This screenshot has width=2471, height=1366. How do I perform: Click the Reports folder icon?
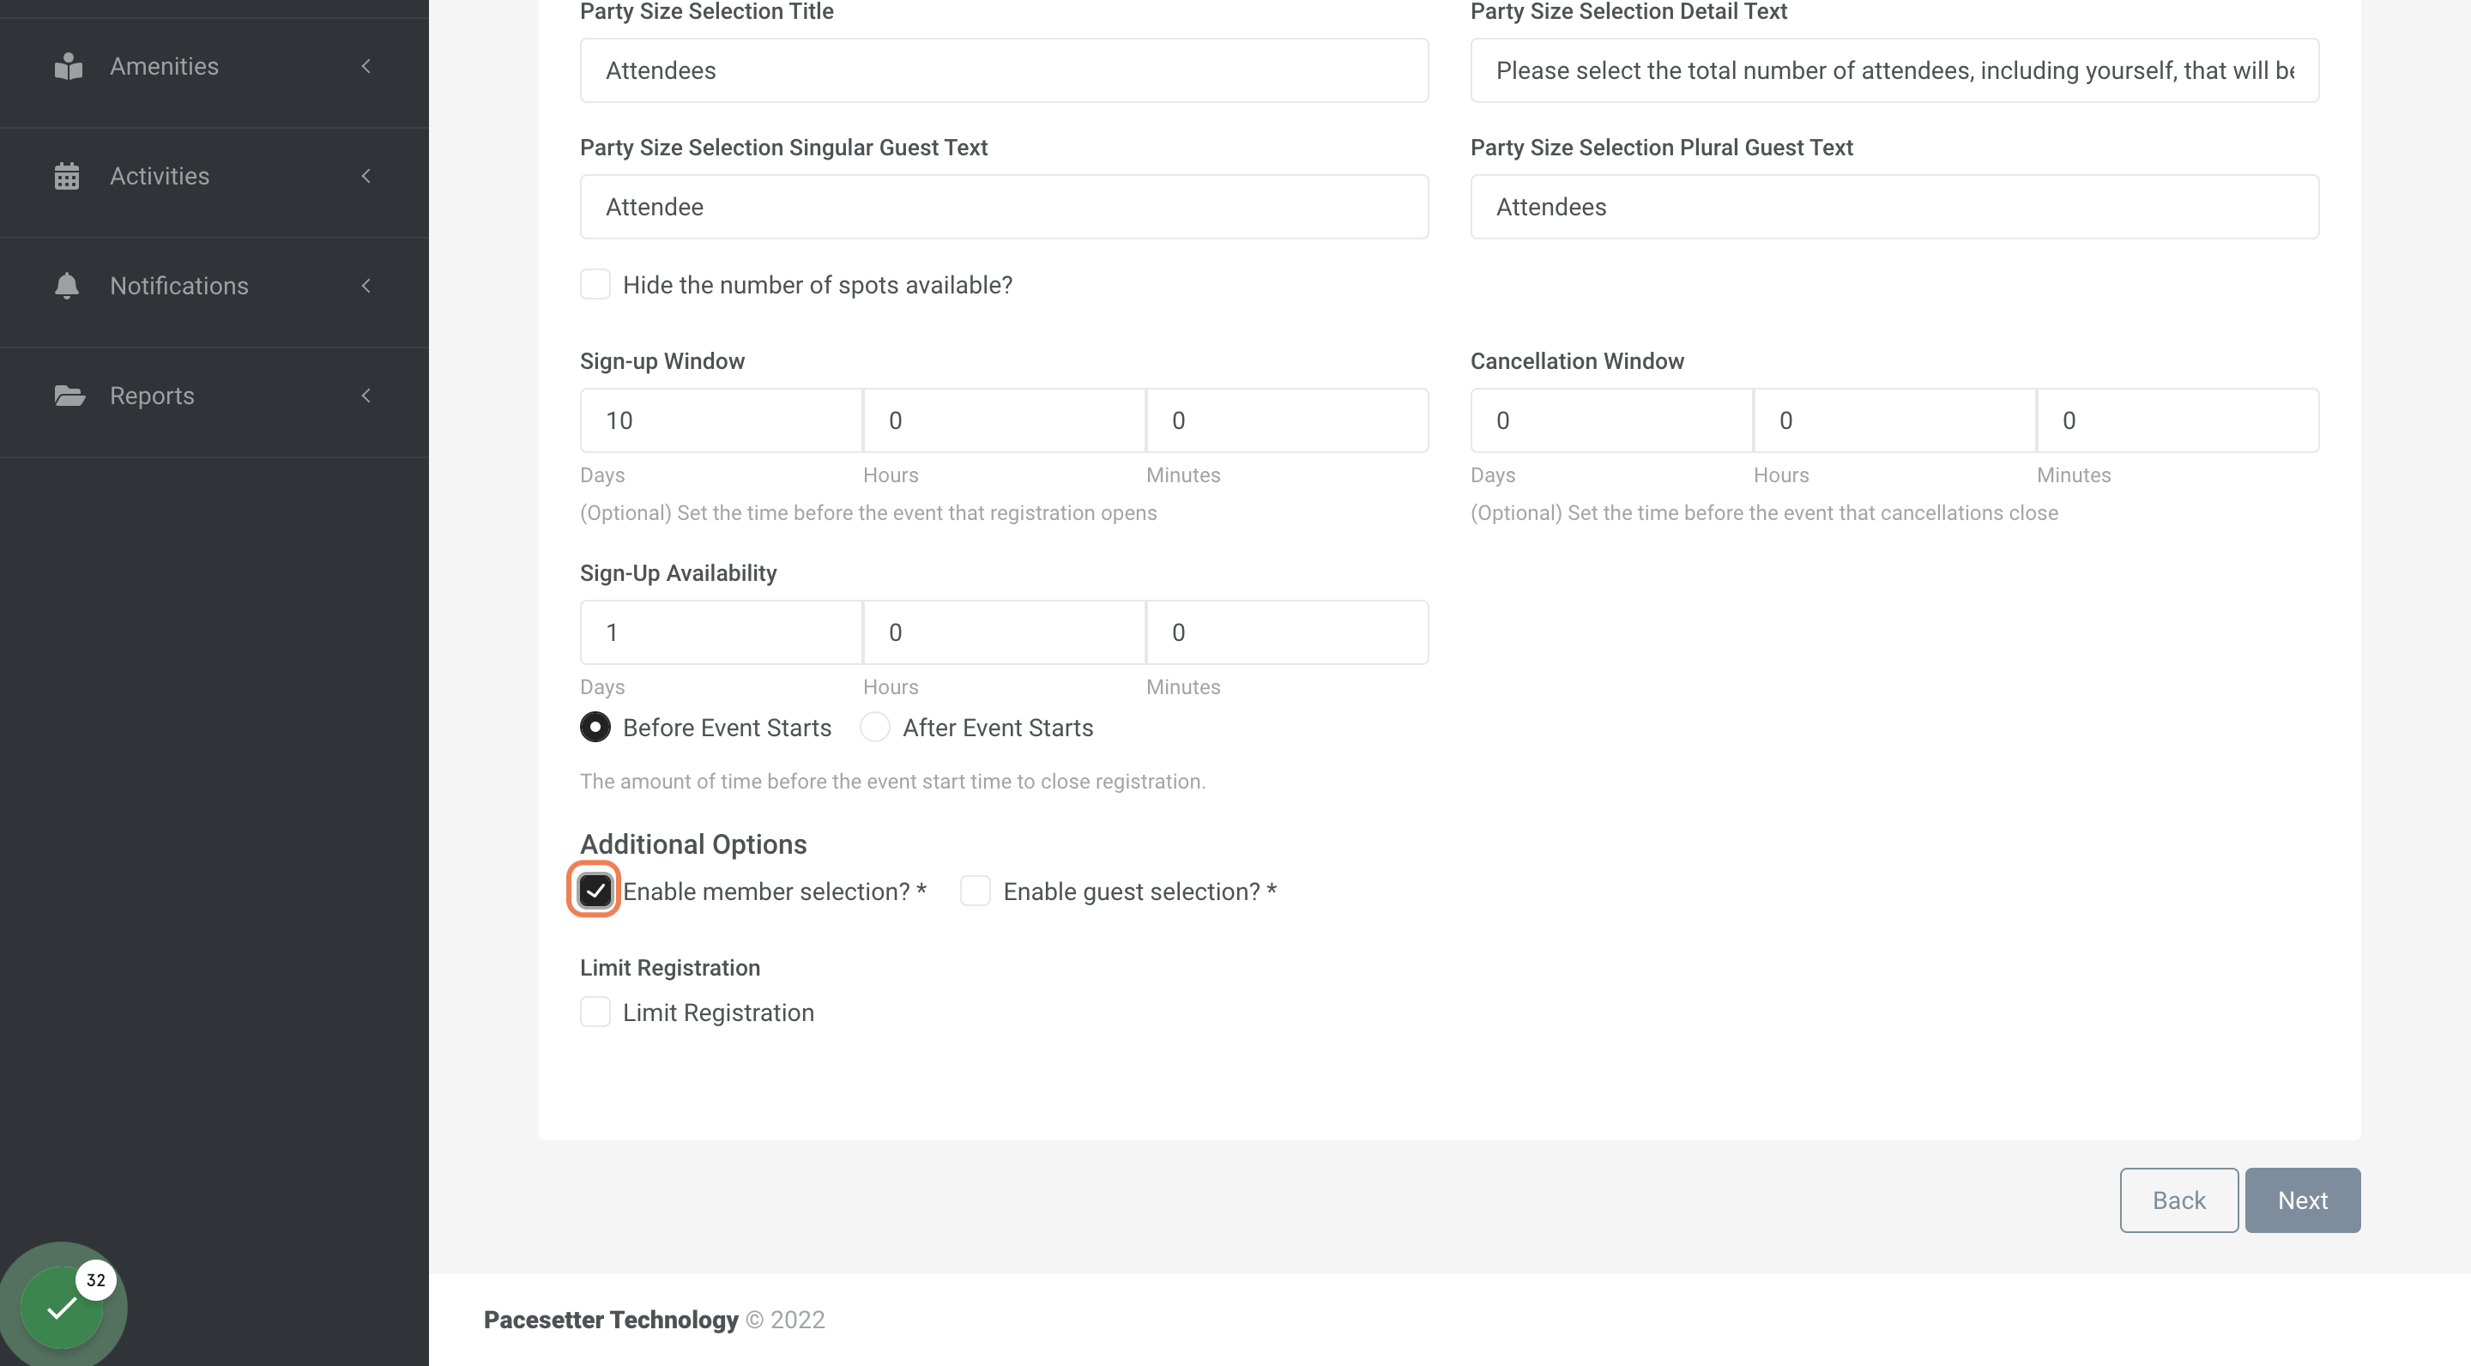69,396
